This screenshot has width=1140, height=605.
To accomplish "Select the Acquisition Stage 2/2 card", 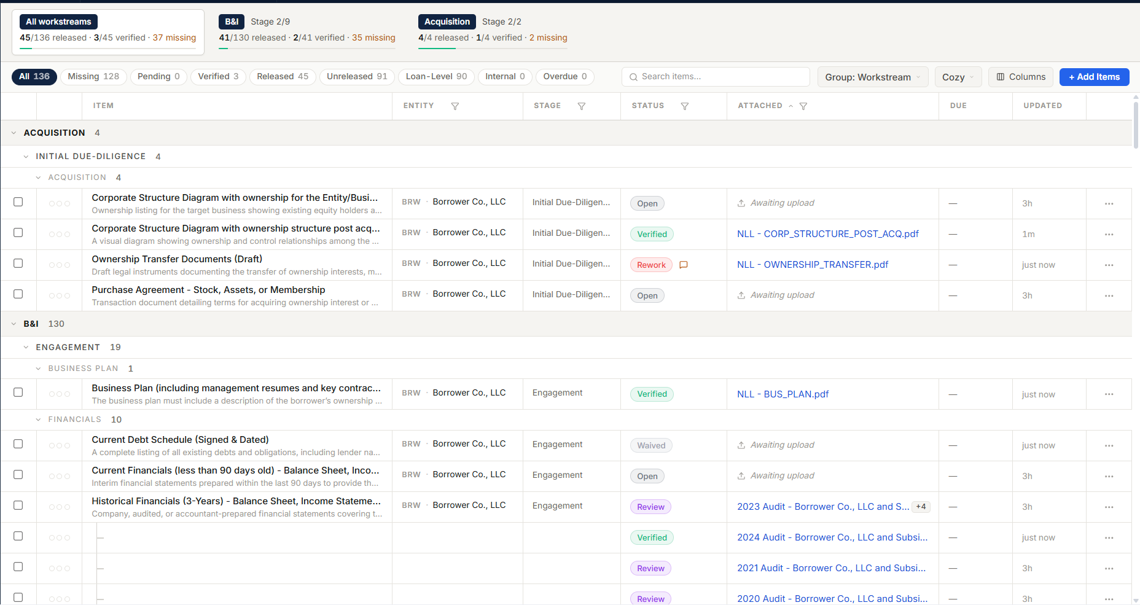I will (493, 32).
